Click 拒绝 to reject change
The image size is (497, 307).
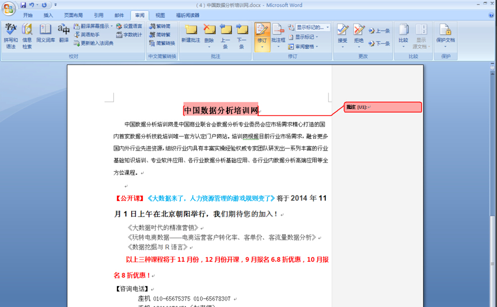tap(359, 33)
